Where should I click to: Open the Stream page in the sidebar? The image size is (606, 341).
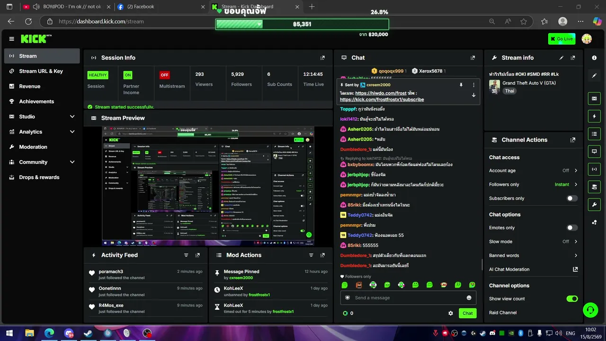tap(42, 56)
